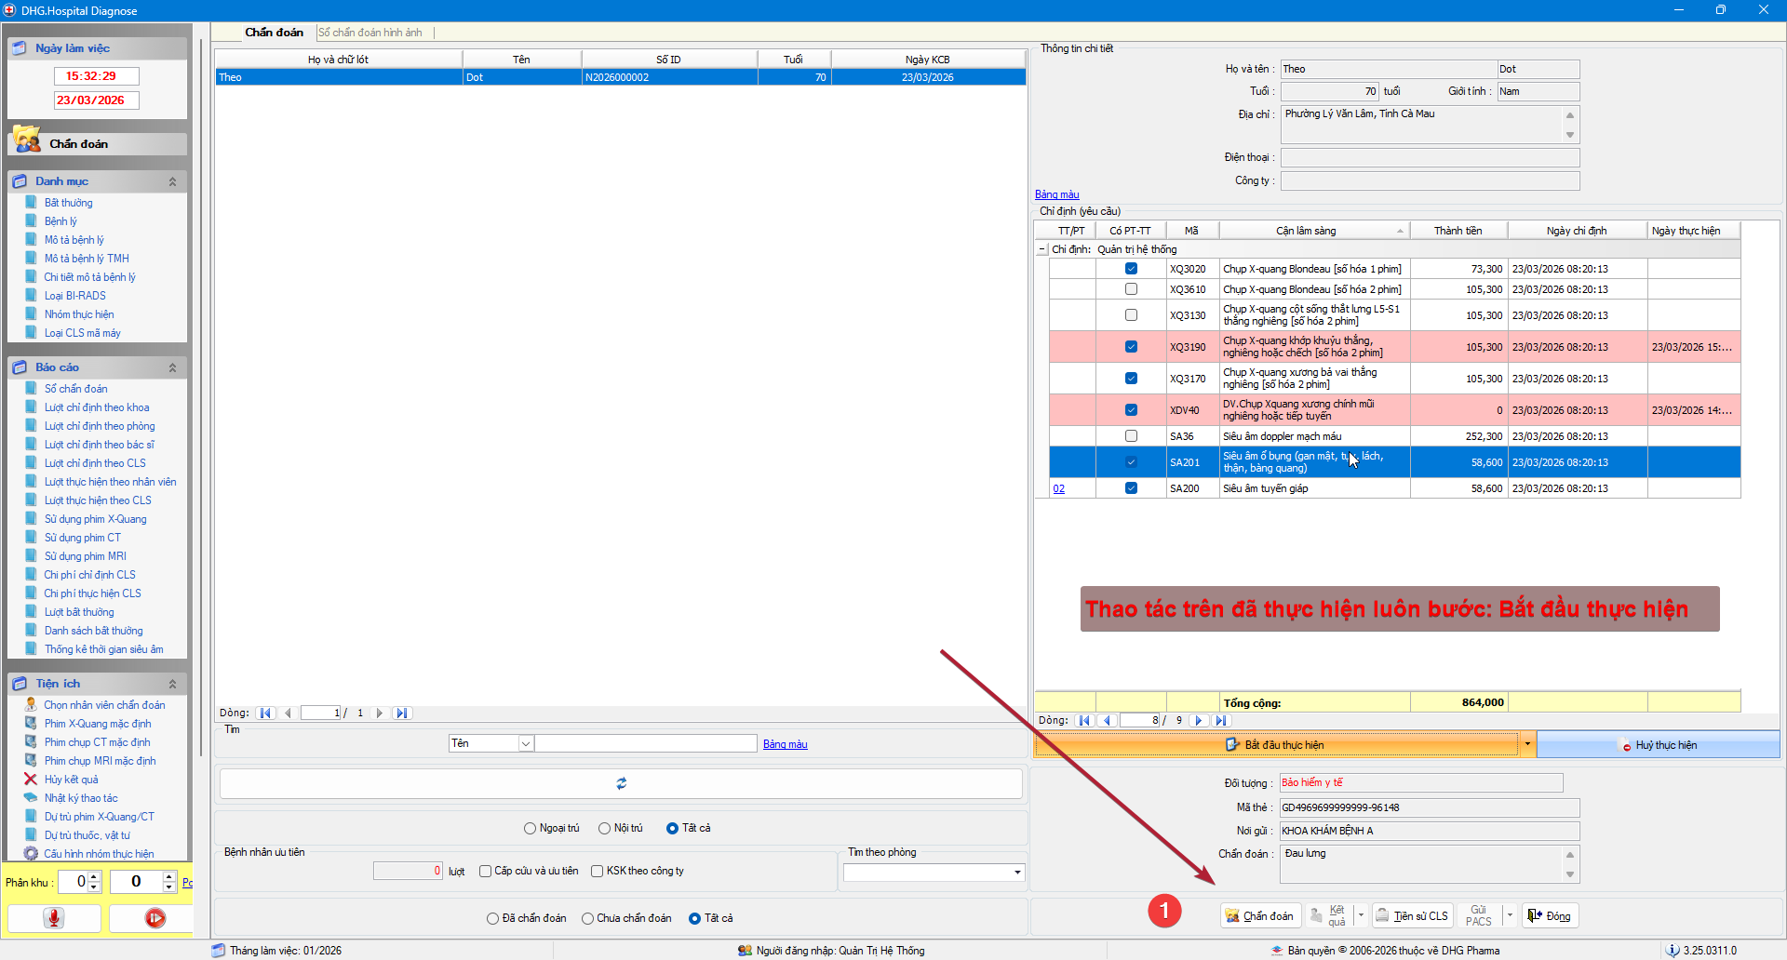This screenshot has width=1787, height=960.
Task: Click Bắt đầu thực hiện button
Action: click(x=1276, y=744)
